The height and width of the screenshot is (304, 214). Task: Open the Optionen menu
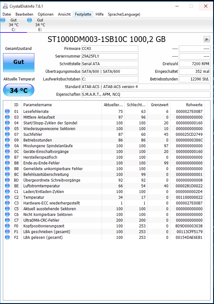(46, 14)
